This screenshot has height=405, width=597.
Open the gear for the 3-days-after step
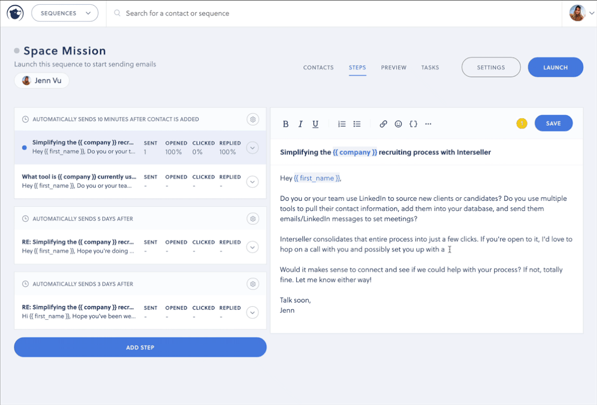[253, 284]
